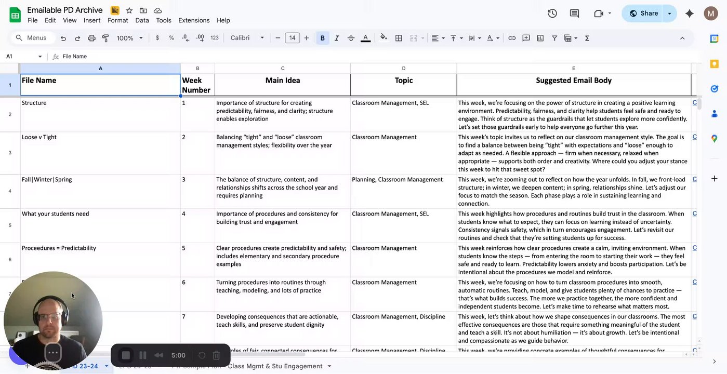Open horizontal align dropdown
Screen dimensions: 727x374
click(438, 38)
